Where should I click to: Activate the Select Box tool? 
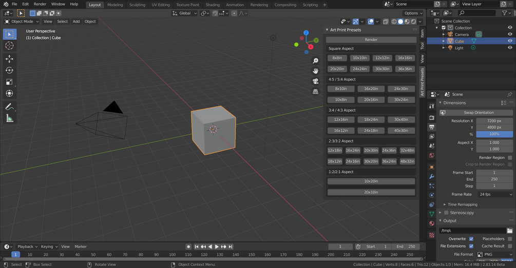[x=10, y=34]
